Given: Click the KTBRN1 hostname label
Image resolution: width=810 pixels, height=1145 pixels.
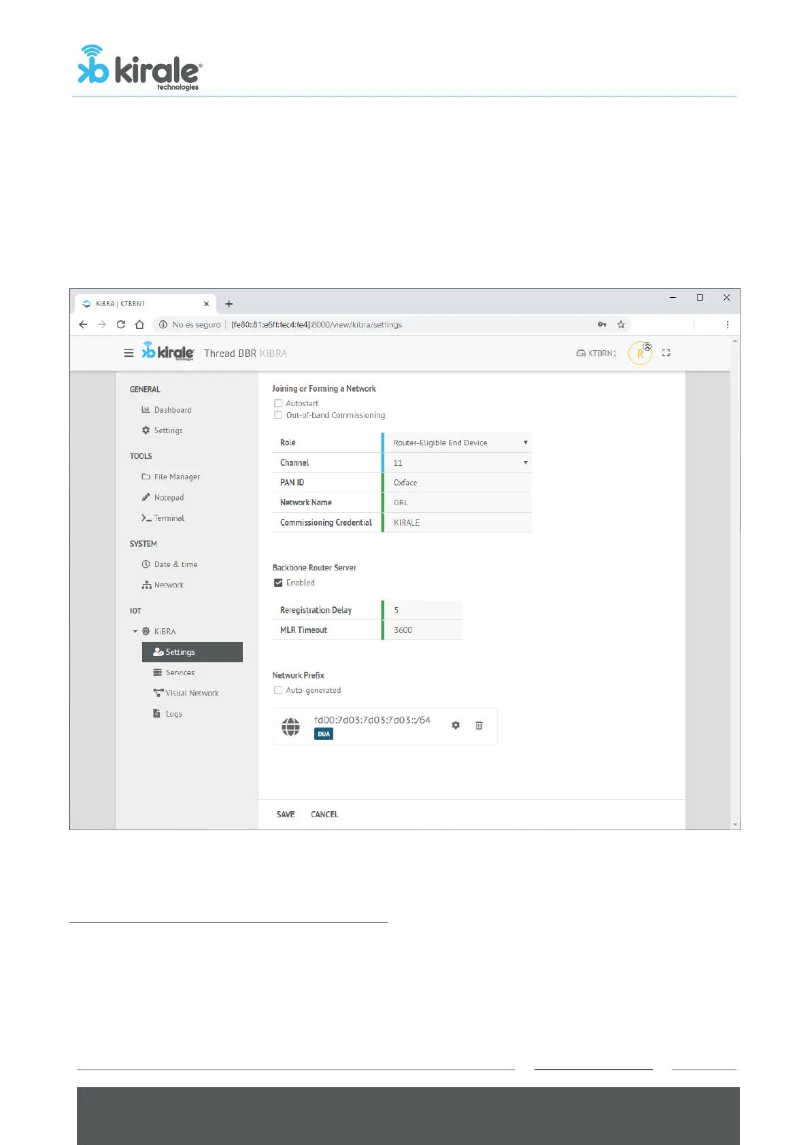Looking at the screenshot, I should pyautogui.click(x=603, y=354).
